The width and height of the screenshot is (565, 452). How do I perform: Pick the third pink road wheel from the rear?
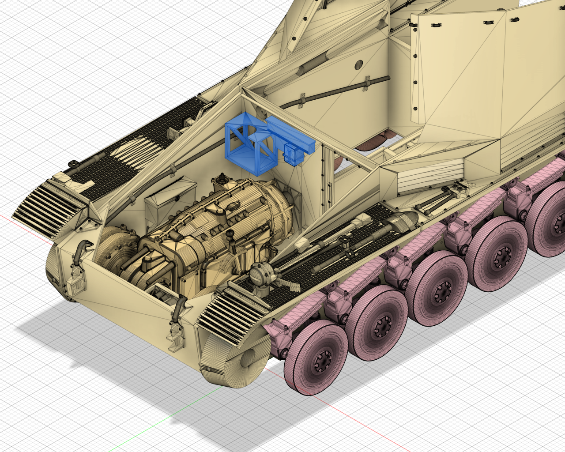click(436, 289)
